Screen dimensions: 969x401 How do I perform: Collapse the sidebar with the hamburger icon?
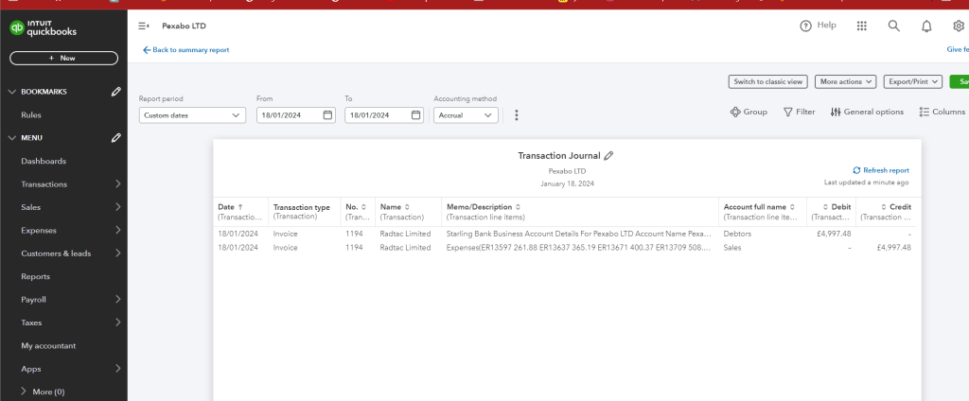click(144, 26)
